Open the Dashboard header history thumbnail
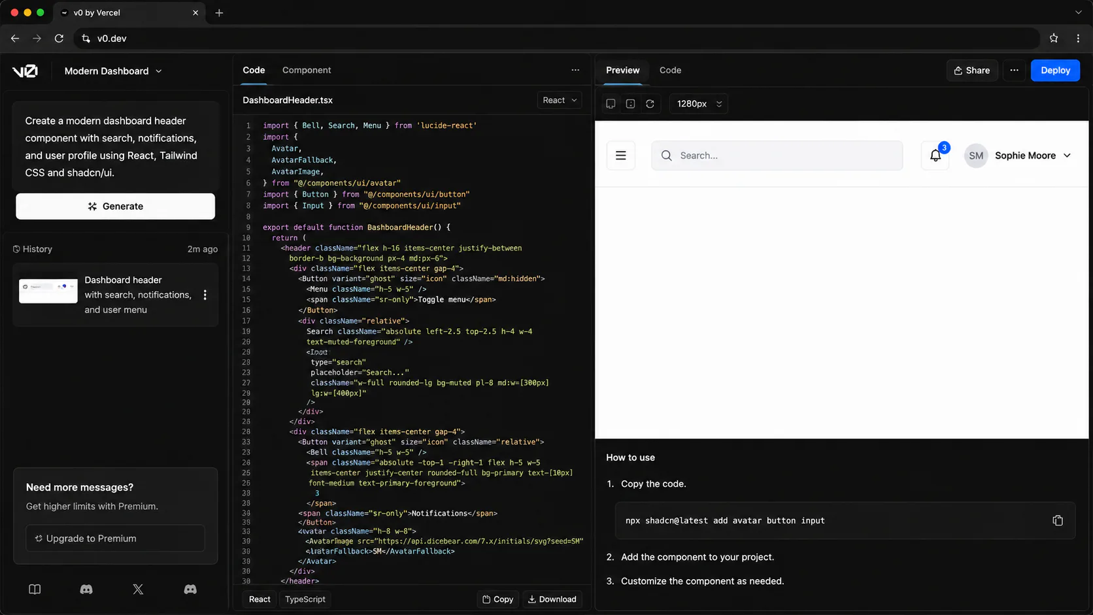Viewport: 1093px width, 615px height. 48,291
